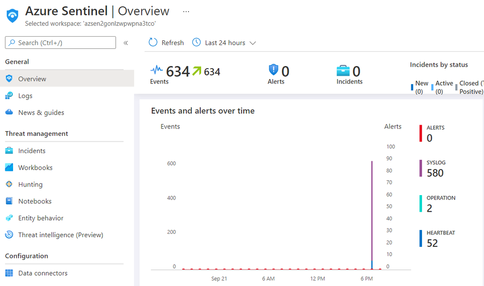The image size is (484, 286).
Task: Click the Alerts shield icon in summary
Action: tap(273, 70)
